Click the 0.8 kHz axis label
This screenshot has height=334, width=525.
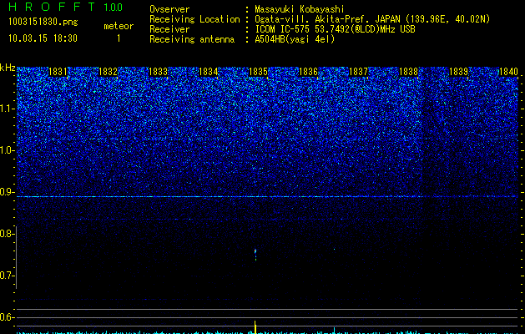tap(7, 234)
